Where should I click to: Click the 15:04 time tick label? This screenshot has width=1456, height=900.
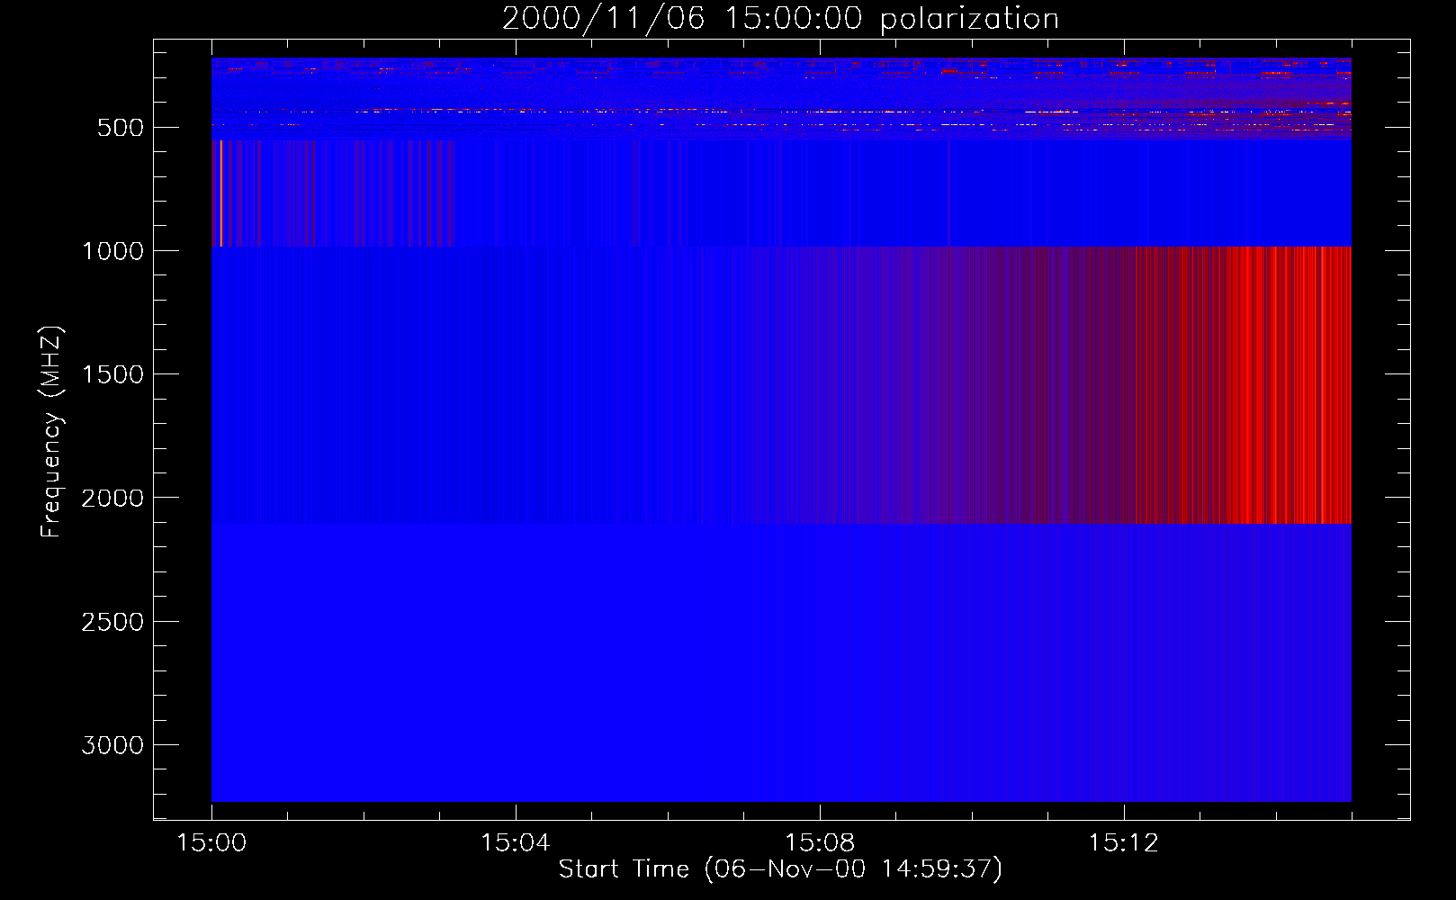pos(515,843)
